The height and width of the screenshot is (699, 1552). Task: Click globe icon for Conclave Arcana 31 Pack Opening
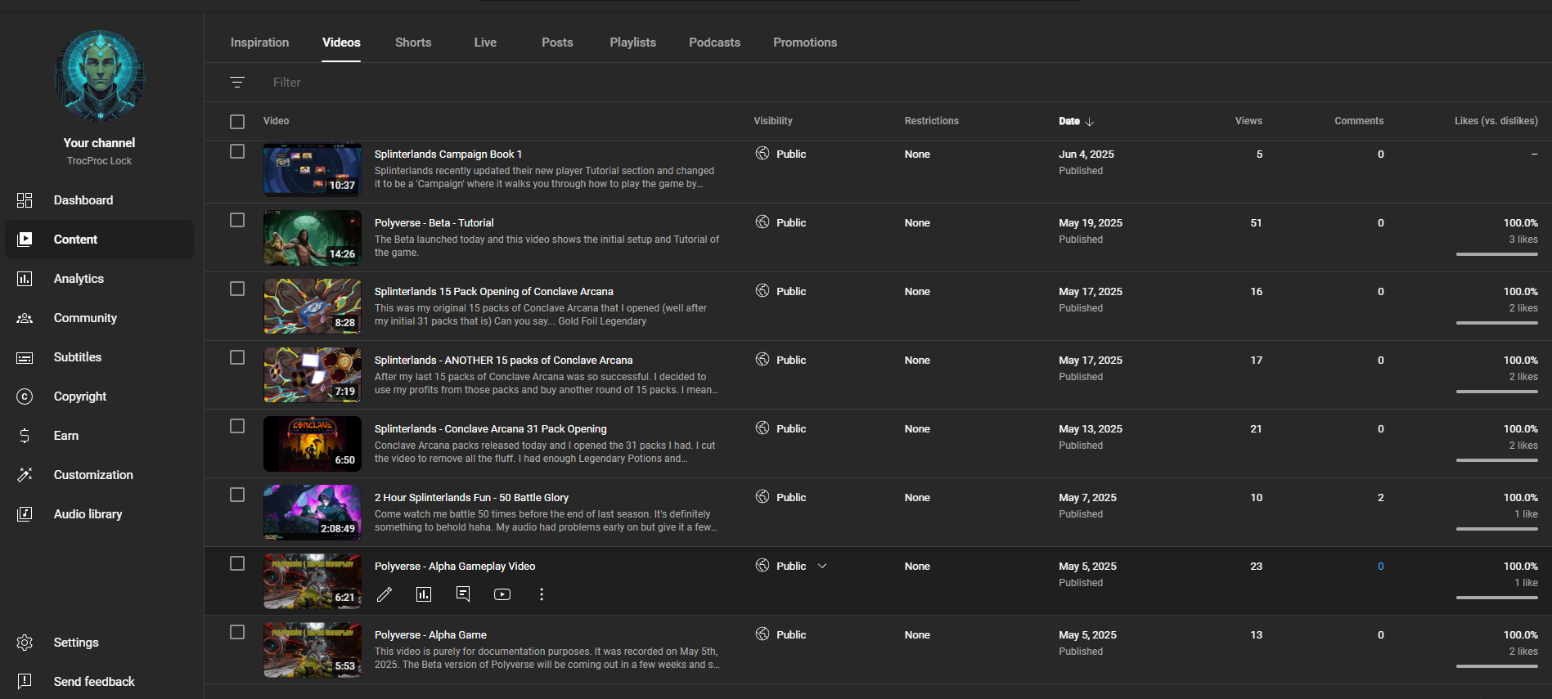click(763, 428)
